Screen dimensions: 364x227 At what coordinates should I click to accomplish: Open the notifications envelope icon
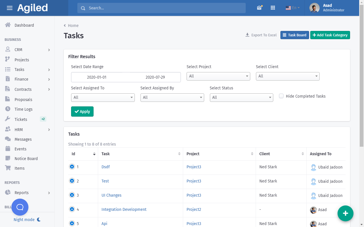[259, 8]
